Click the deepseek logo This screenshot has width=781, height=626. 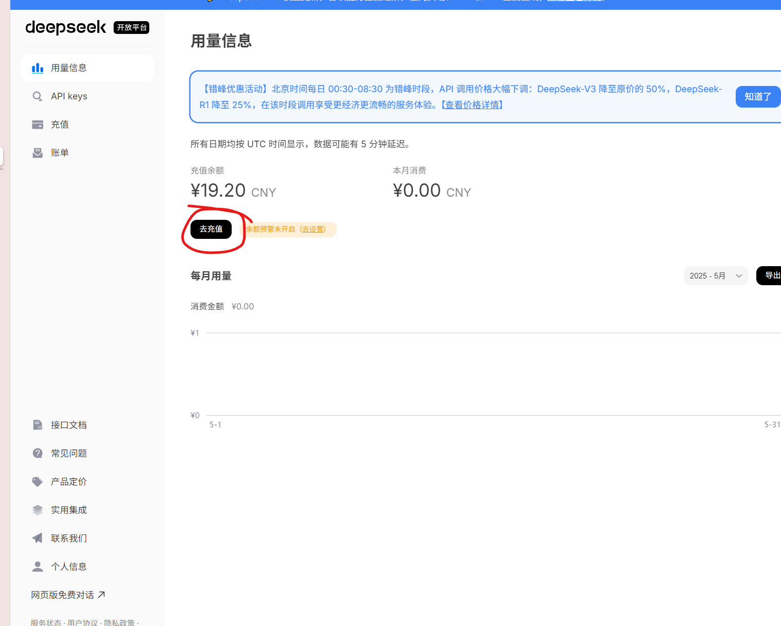[66, 27]
